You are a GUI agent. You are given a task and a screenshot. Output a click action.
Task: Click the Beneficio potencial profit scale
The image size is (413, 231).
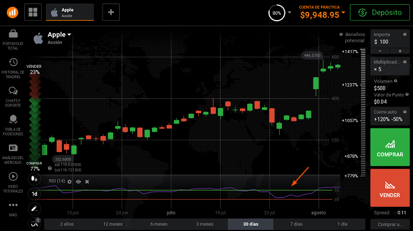coord(363,113)
